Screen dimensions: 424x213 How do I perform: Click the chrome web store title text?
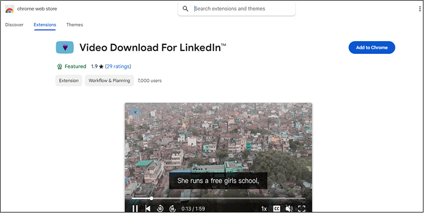tap(37, 8)
